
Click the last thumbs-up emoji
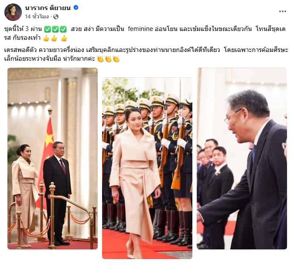(x=64, y=38)
